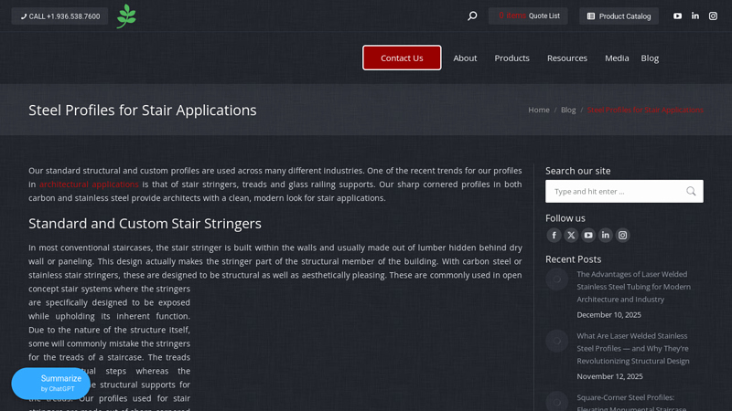Image resolution: width=732 pixels, height=411 pixels.
Task: Open the Blog menu item
Action: coord(650,58)
